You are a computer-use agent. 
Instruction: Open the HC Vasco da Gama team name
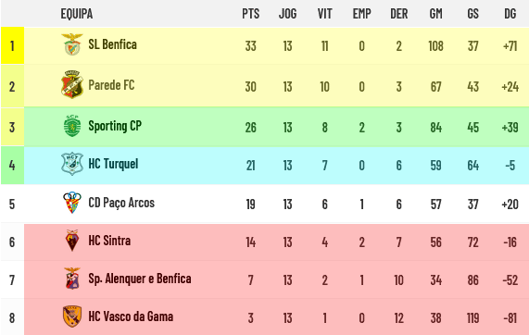coord(131,316)
